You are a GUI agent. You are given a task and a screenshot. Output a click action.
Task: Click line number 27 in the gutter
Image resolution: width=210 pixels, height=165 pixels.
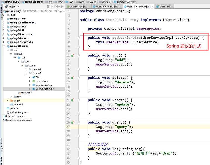pos(68,127)
